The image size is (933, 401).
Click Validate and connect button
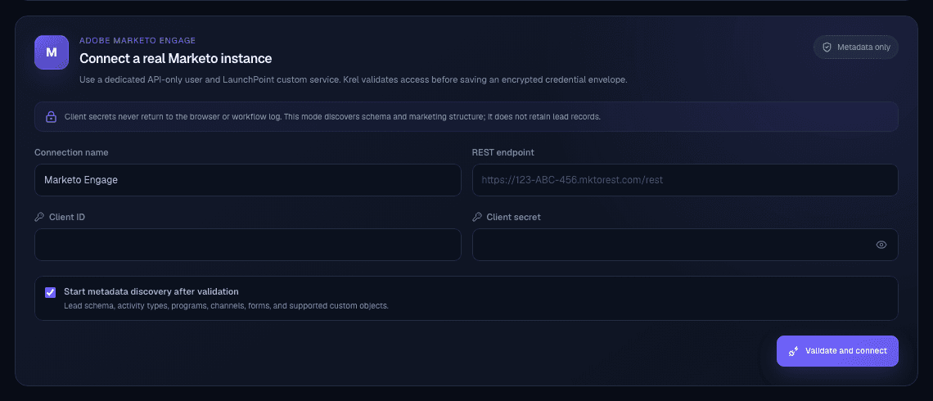837,351
